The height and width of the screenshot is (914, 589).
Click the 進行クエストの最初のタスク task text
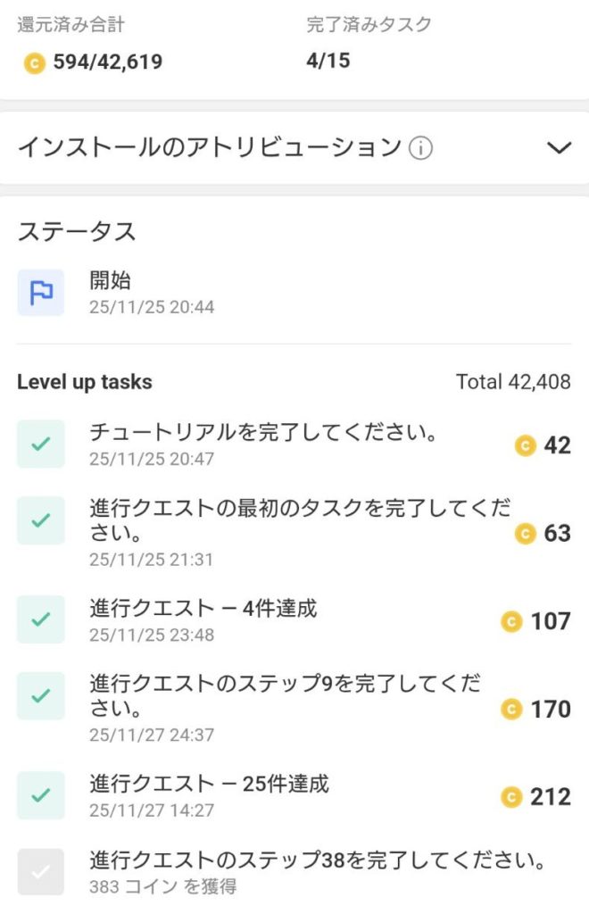click(x=300, y=522)
